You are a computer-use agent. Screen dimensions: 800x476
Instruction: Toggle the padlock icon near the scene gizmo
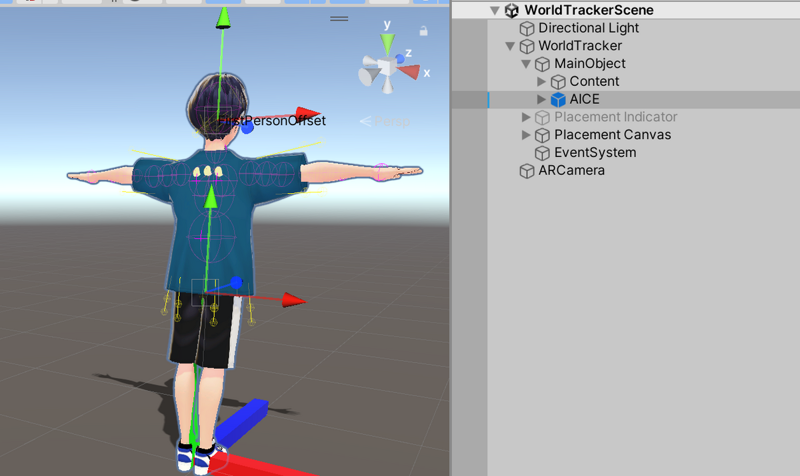tap(423, 30)
